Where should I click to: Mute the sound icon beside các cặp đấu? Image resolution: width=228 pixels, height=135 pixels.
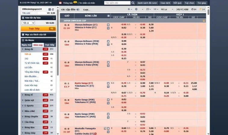coord(78,9)
